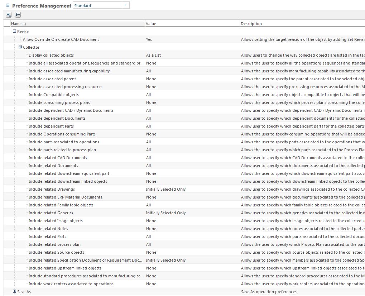Click 'Save As operation preferences' description
This screenshot has height=296, width=365.
click(x=269, y=292)
